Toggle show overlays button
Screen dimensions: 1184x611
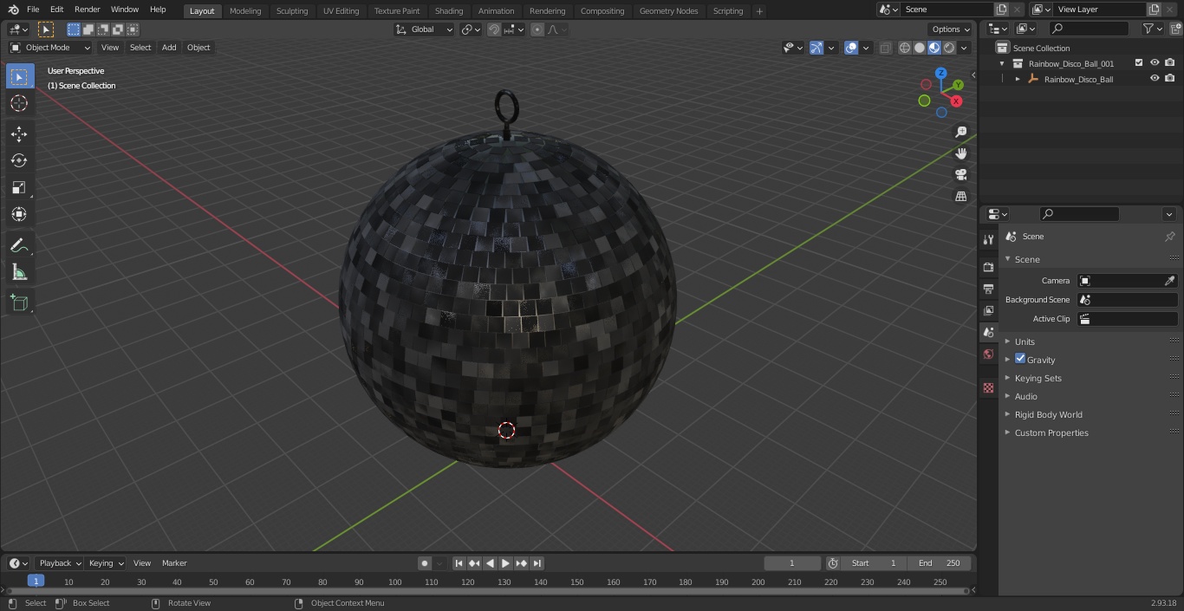pyautogui.click(x=851, y=48)
